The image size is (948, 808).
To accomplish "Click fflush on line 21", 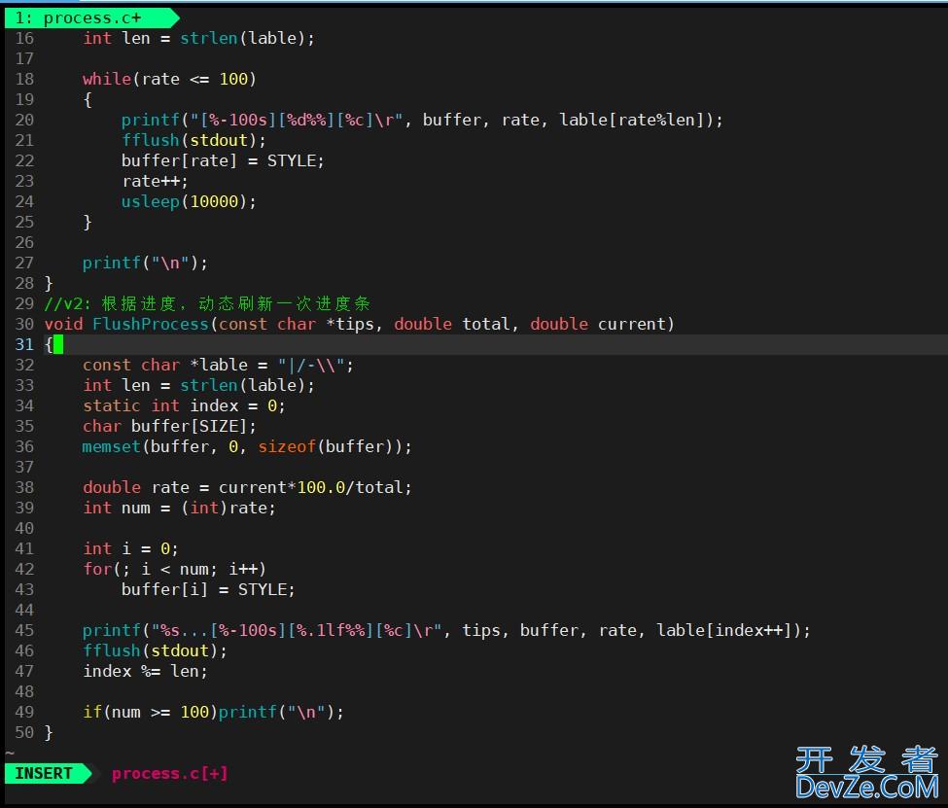I will click(150, 140).
